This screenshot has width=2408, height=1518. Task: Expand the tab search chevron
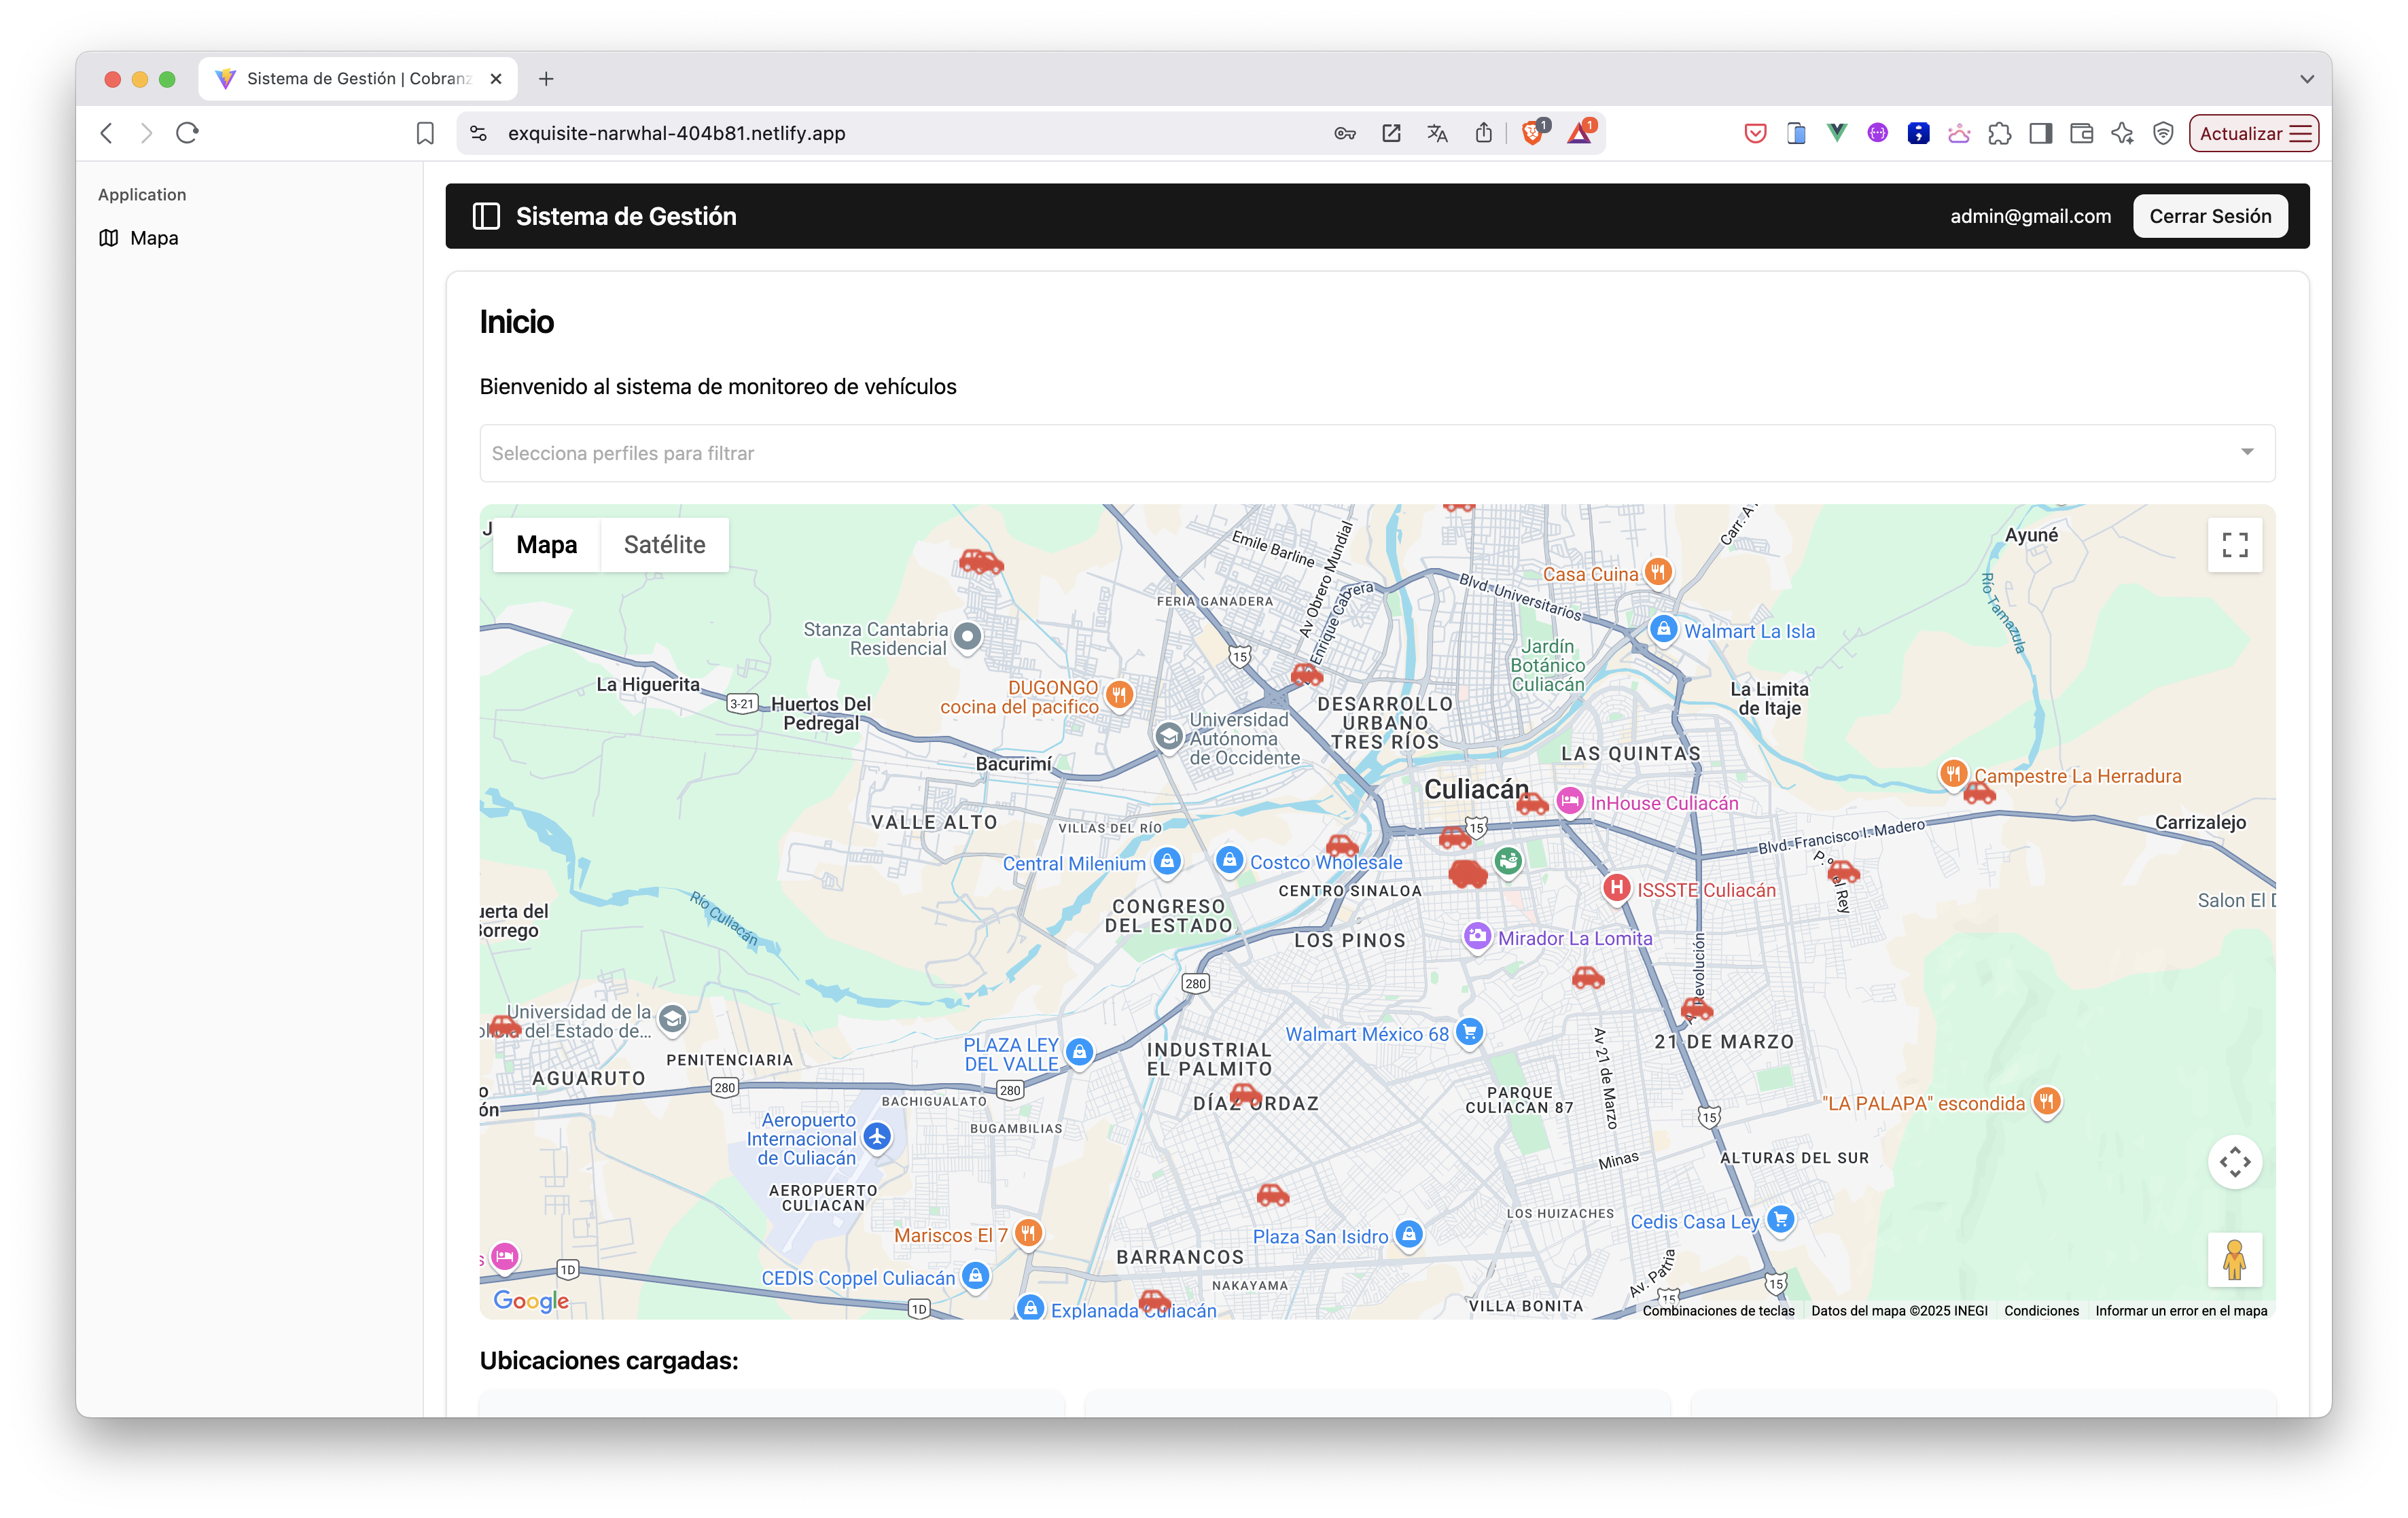[x=2306, y=79]
